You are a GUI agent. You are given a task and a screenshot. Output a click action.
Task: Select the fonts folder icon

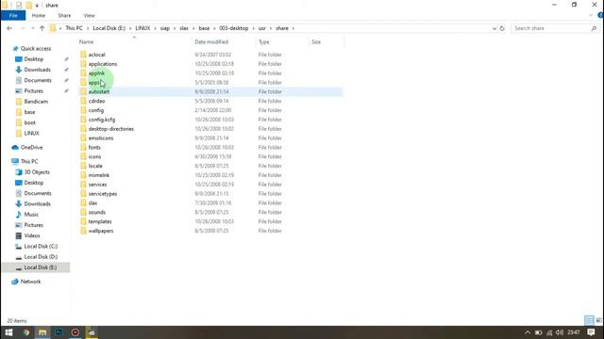[x=84, y=147]
